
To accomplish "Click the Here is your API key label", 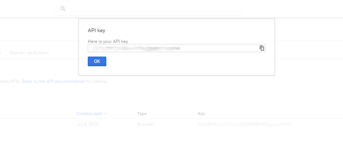I will point(108,41).
